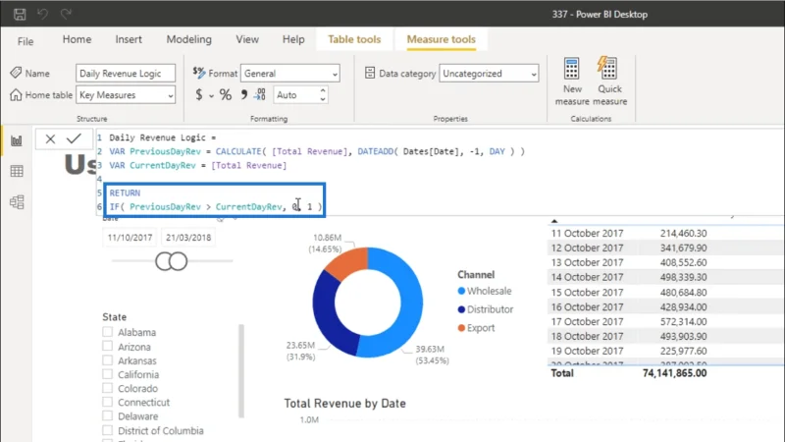Click the formula line with VAR CurrentDayRev

point(198,165)
